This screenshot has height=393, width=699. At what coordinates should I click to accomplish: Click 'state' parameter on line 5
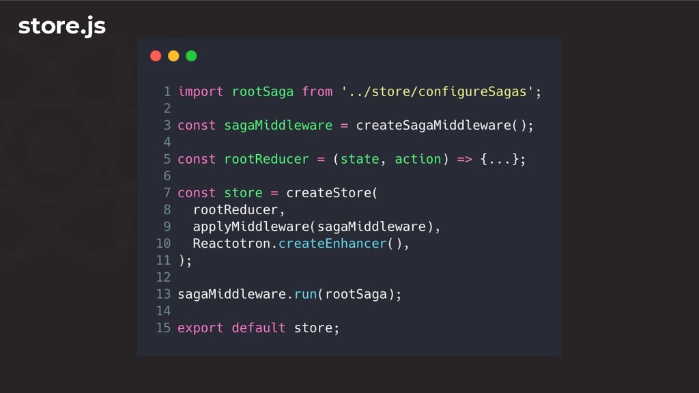tap(360, 159)
